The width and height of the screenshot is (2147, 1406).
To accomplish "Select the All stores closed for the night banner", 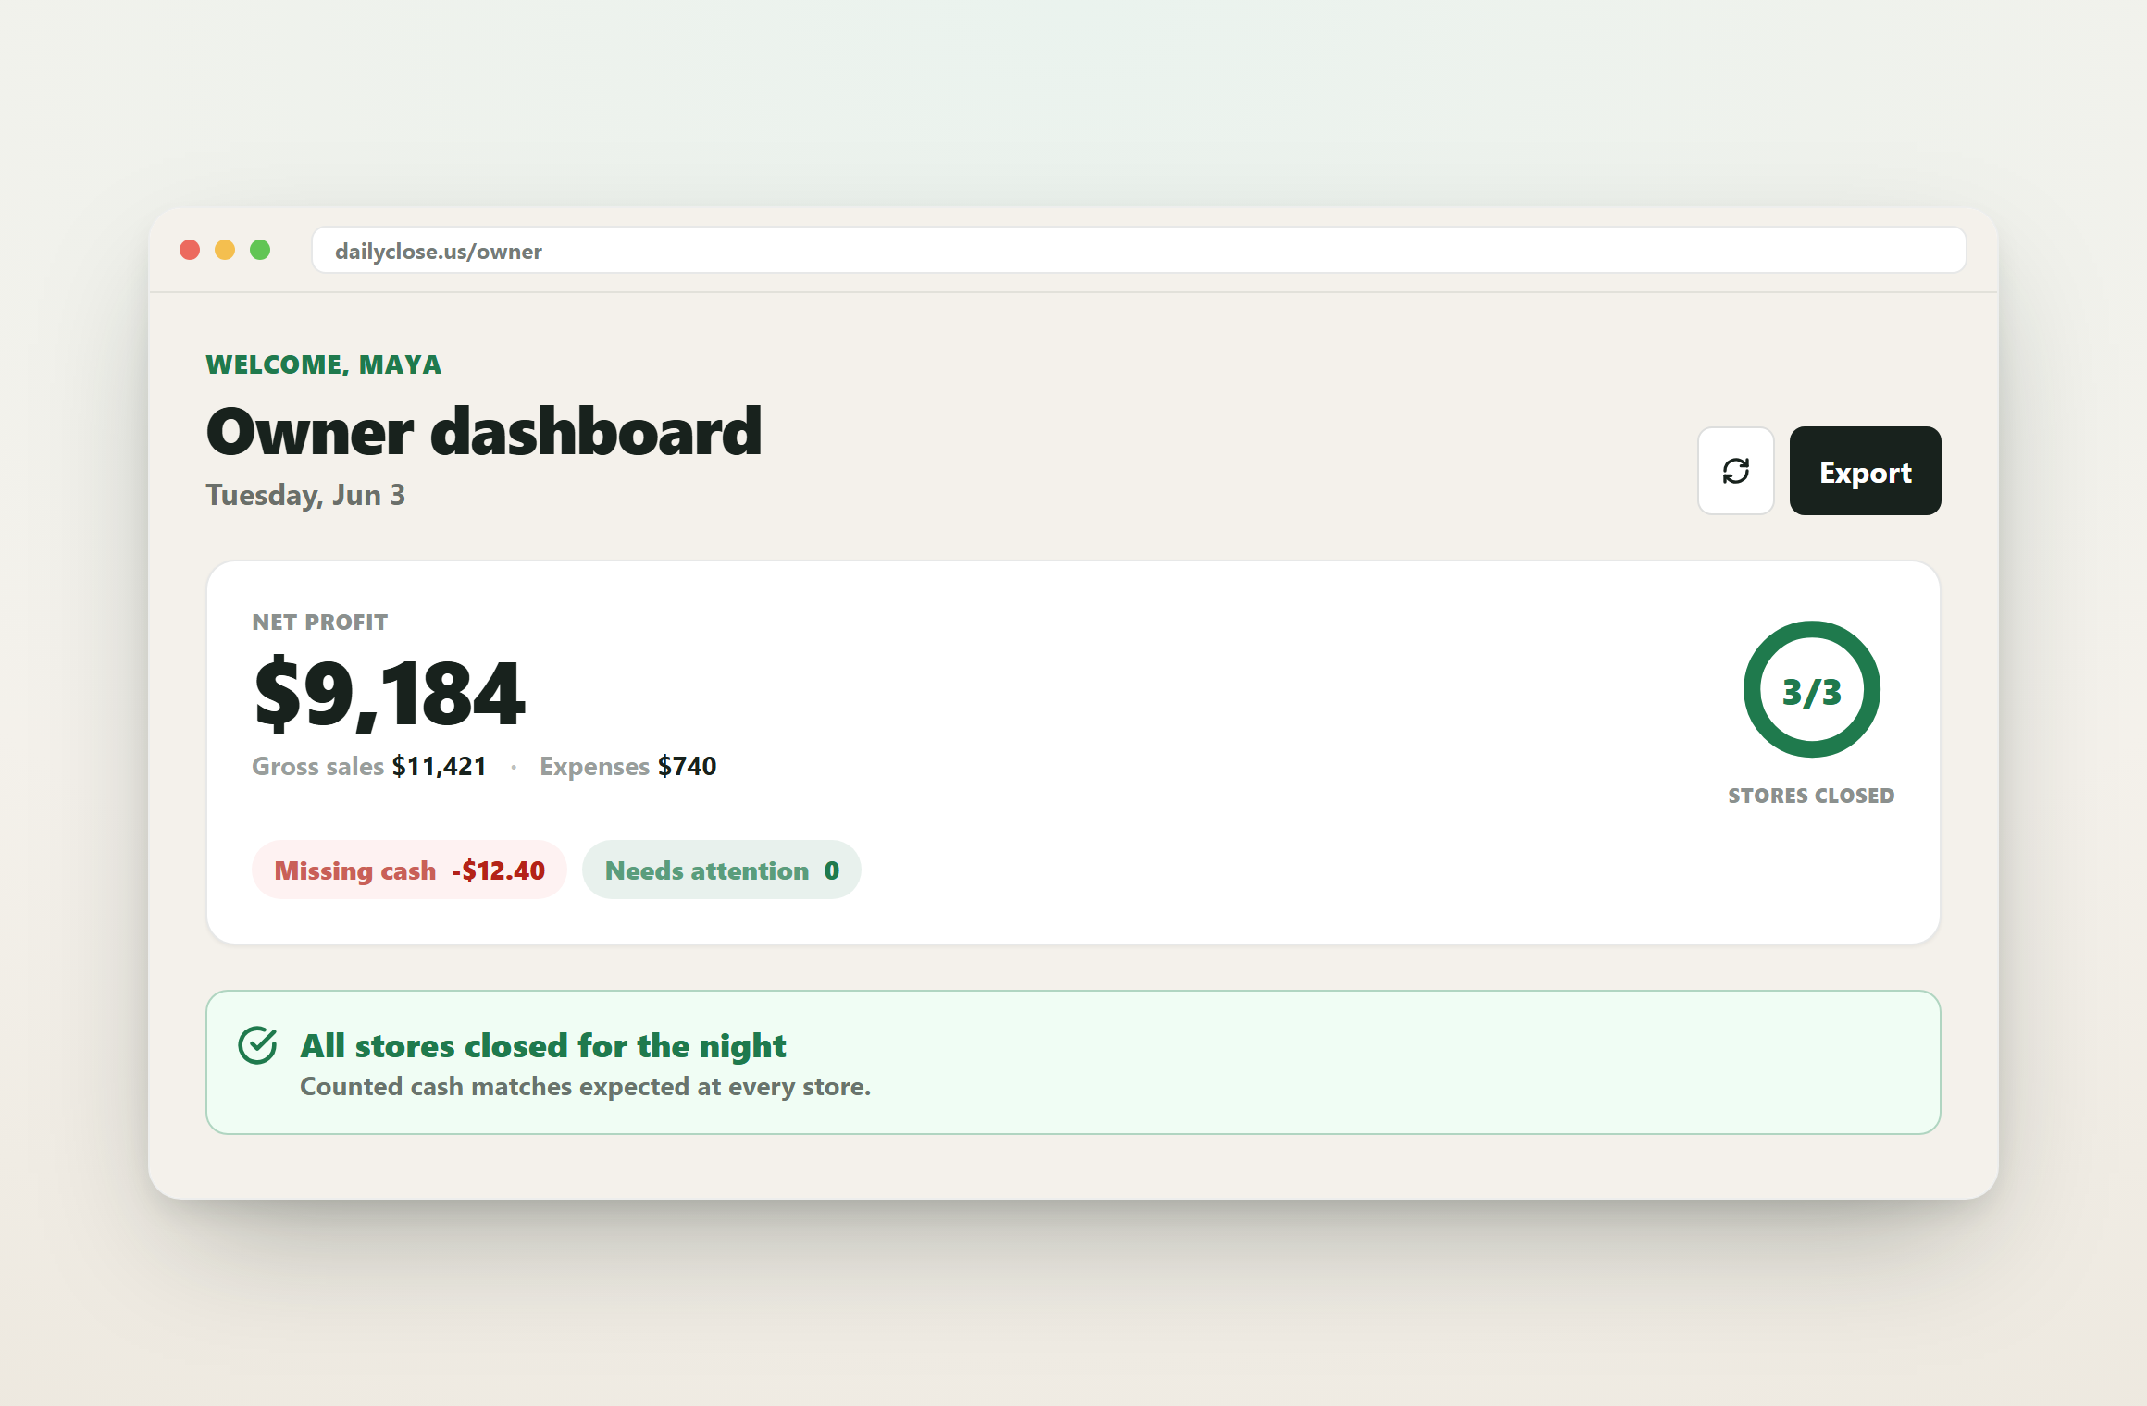I will click(1073, 1062).
